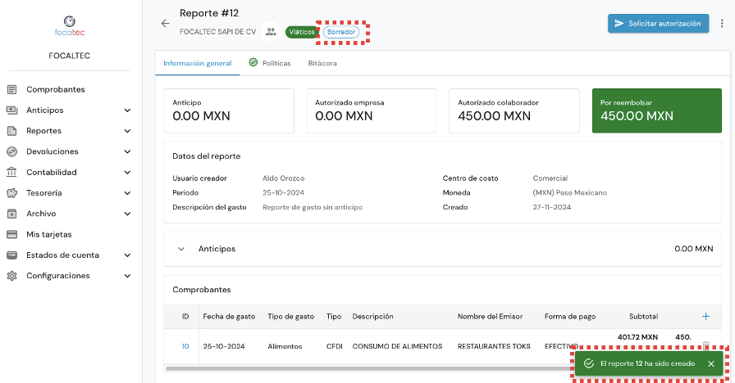The image size is (735, 383).
Task: Switch to the Políticas tab
Action: tap(270, 63)
